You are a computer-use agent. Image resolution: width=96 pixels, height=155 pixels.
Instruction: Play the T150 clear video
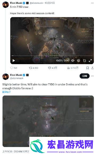click(x=14, y=60)
